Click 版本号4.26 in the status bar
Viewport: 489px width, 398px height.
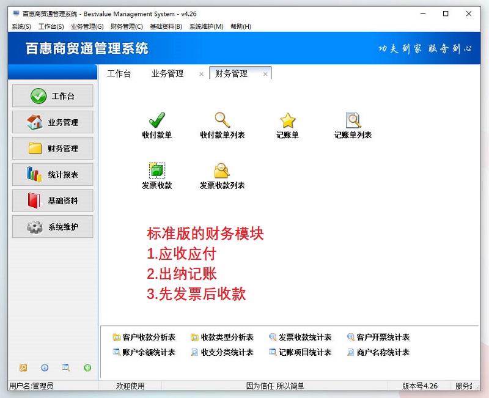[x=420, y=386]
